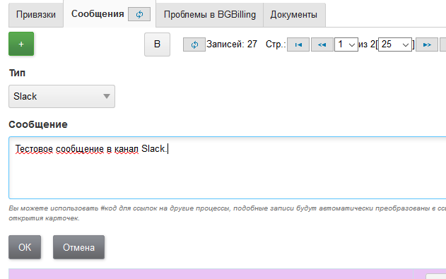Click refresh icon next to Записей: 27
446x279 pixels.
(194, 44)
